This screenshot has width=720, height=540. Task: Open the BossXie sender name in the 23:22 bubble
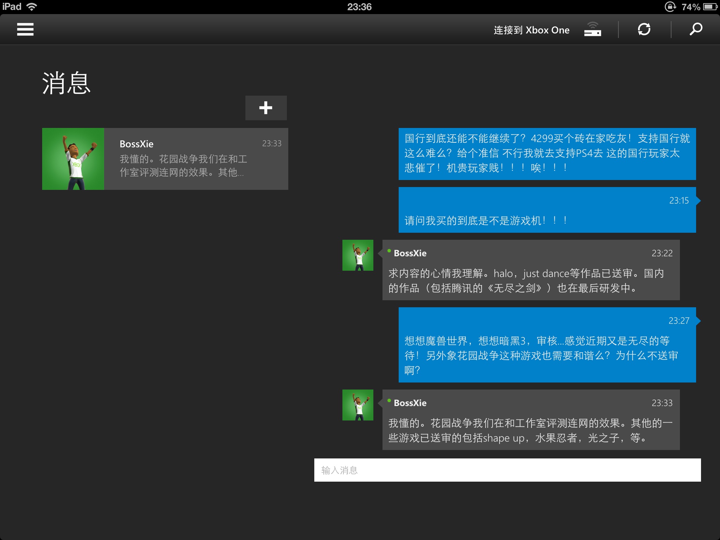point(410,253)
